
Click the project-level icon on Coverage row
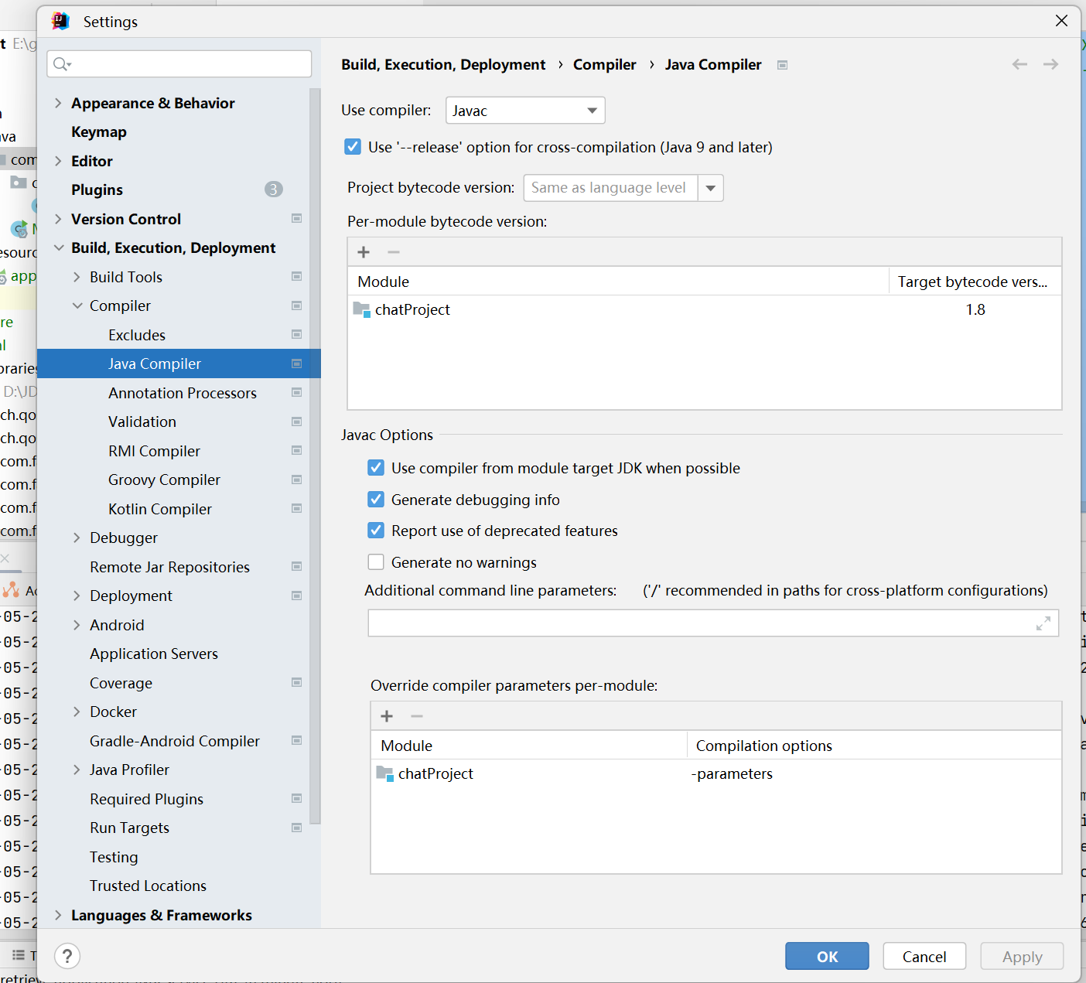coord(296,682)
